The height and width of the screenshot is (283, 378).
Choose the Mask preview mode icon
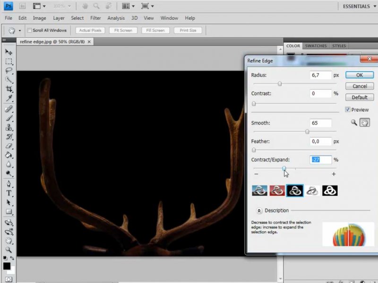tap(330, 190)
